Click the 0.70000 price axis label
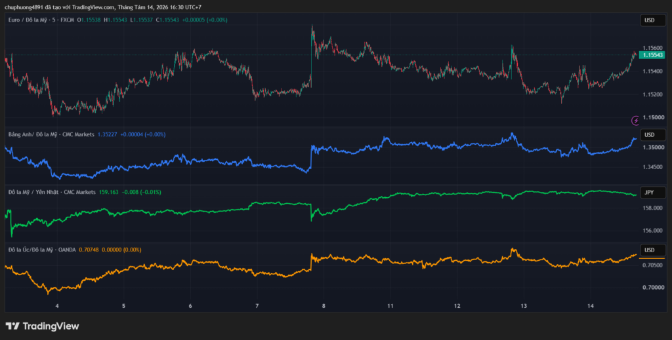This screenshot has width=672, height=340. (x=653, y=288)
